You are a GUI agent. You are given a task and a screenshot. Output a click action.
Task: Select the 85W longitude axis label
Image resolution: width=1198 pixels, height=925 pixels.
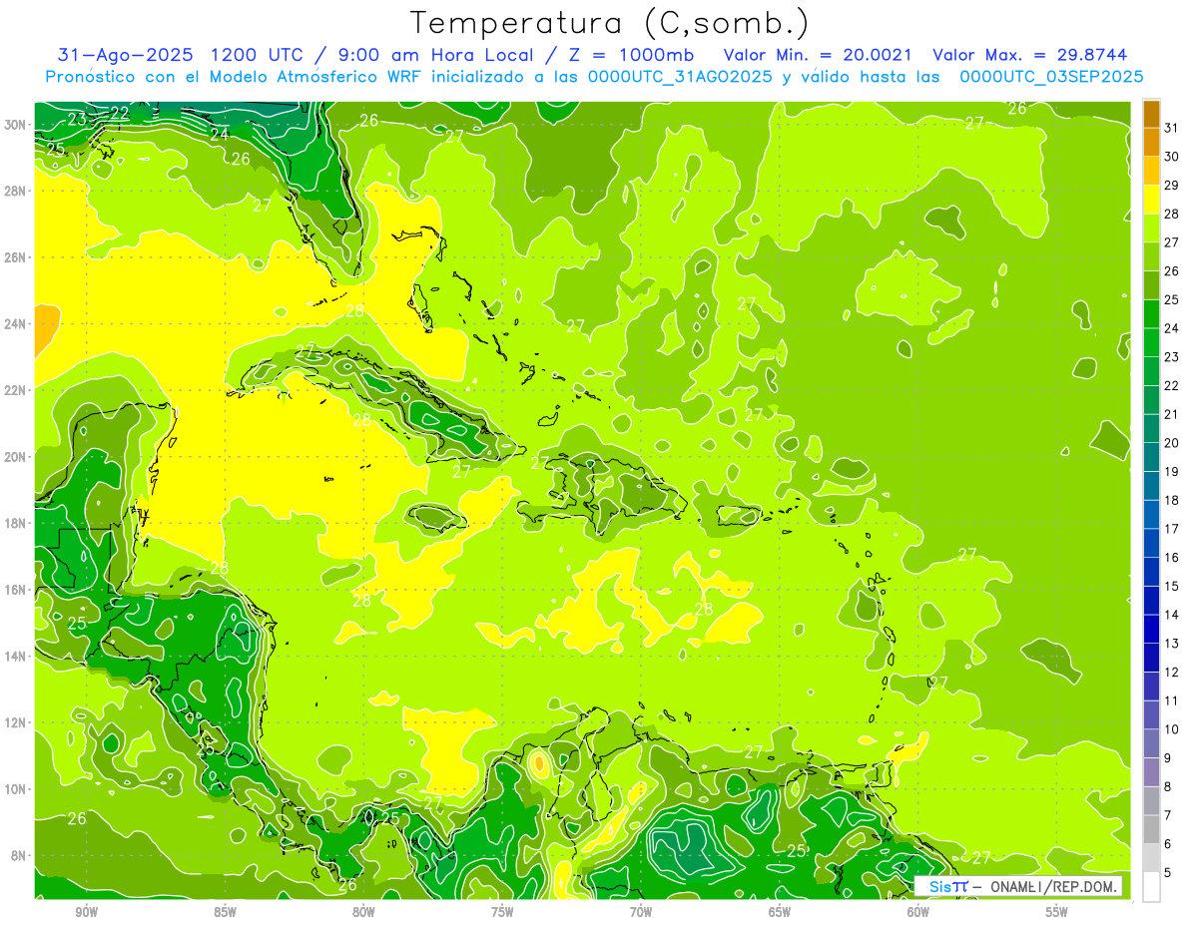tap(225, 913)
